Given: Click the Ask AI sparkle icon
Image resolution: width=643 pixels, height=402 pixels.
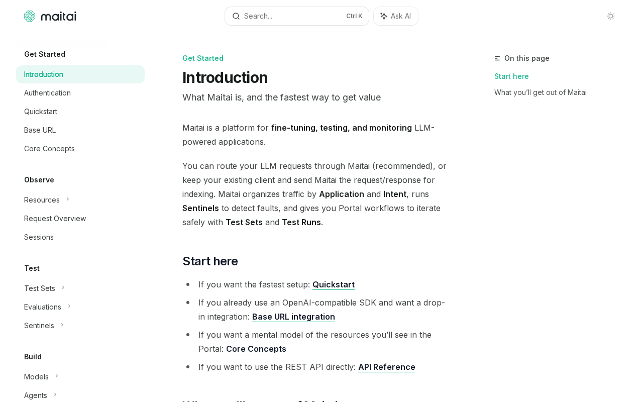Looking at the screenshot, I should [x=384, y=16].
